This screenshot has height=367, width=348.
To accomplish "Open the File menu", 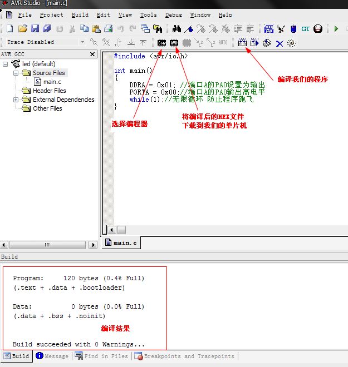I will click(25, 15).
